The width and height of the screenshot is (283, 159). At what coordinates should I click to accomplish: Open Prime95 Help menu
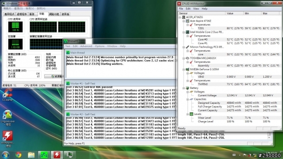coord(122,46)
